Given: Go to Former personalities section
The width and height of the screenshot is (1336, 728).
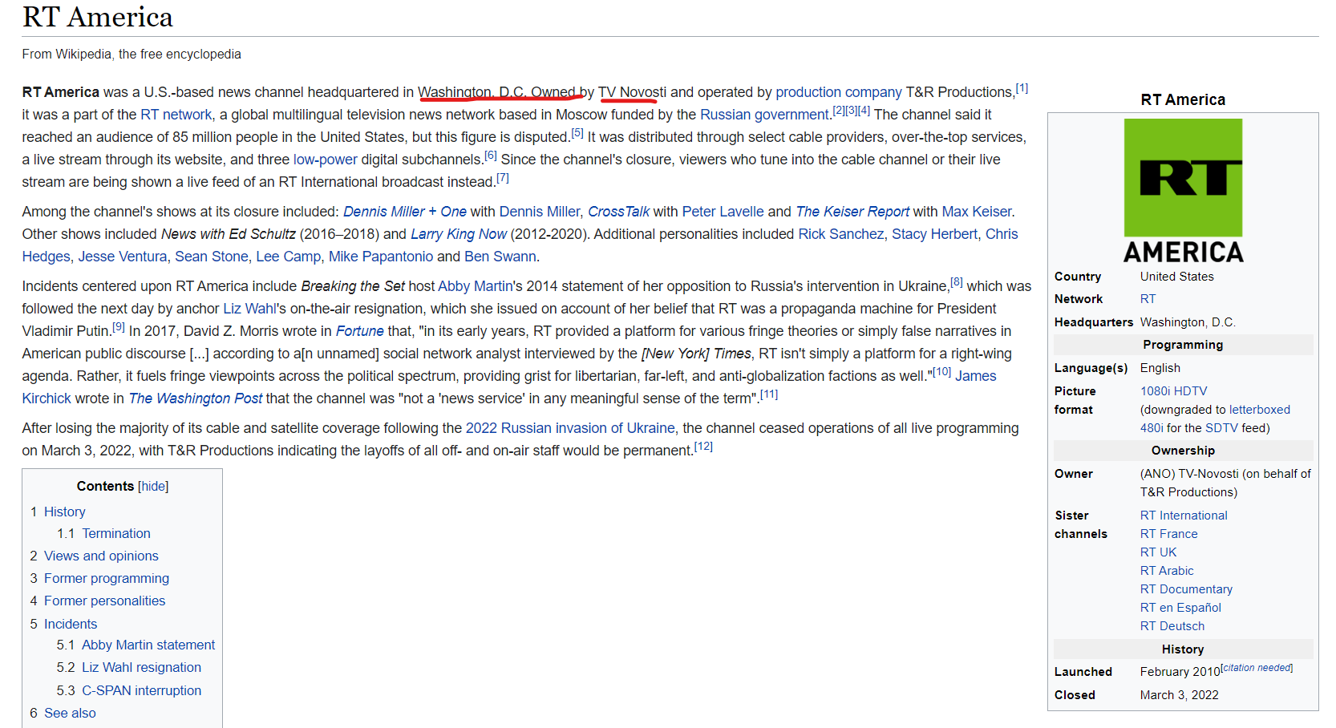Looking at the screenshot, I should point(104,601).
